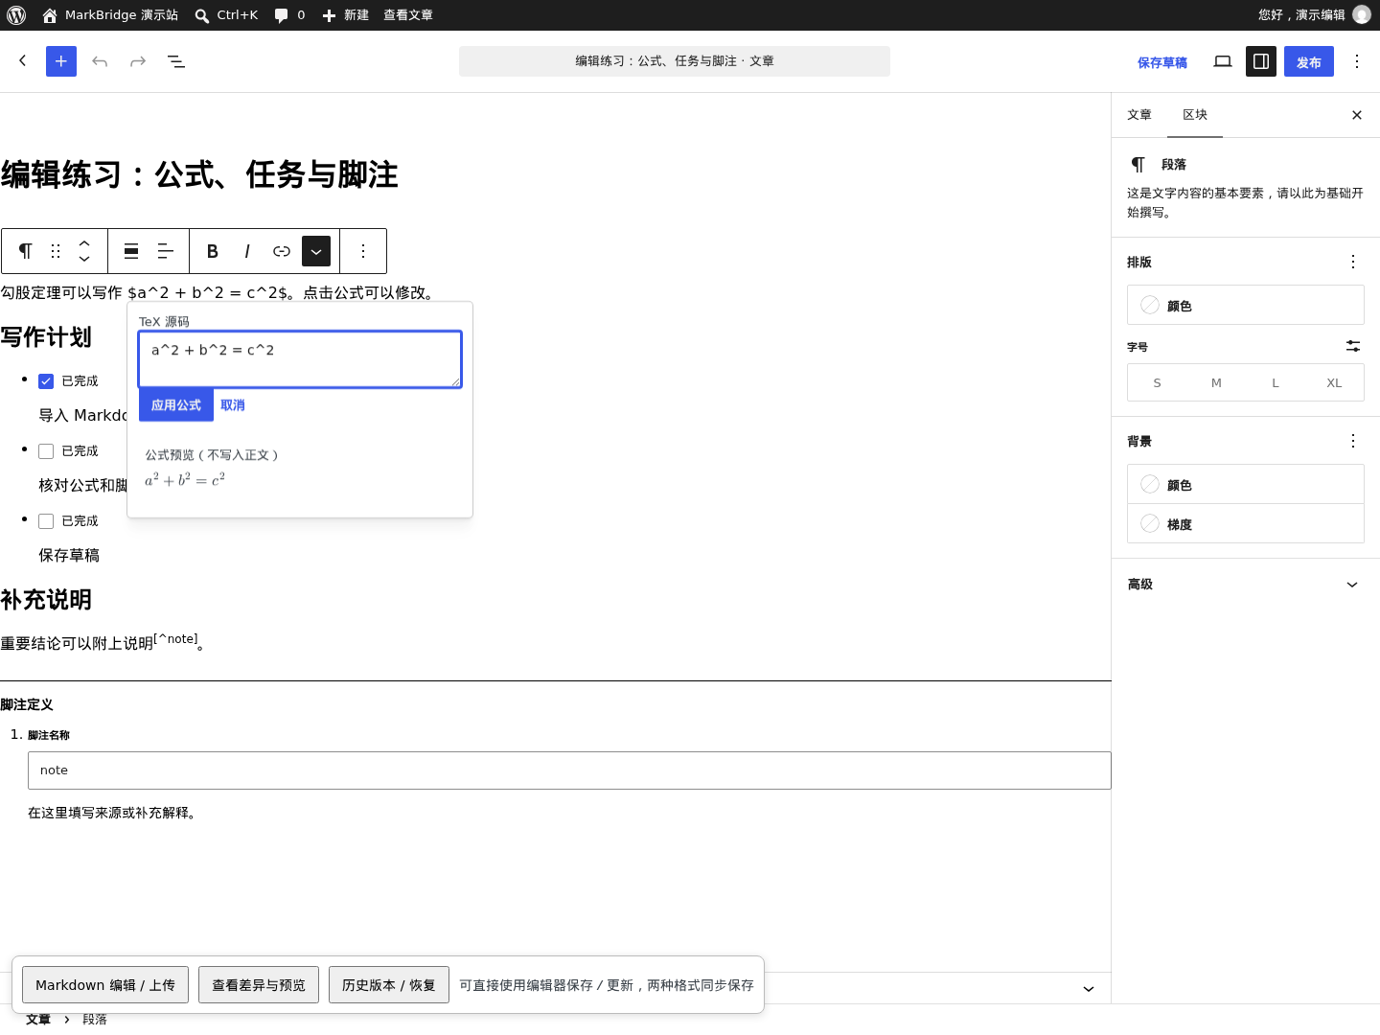
Task: Toggle custom font size controls
Action: [1353, 346]
